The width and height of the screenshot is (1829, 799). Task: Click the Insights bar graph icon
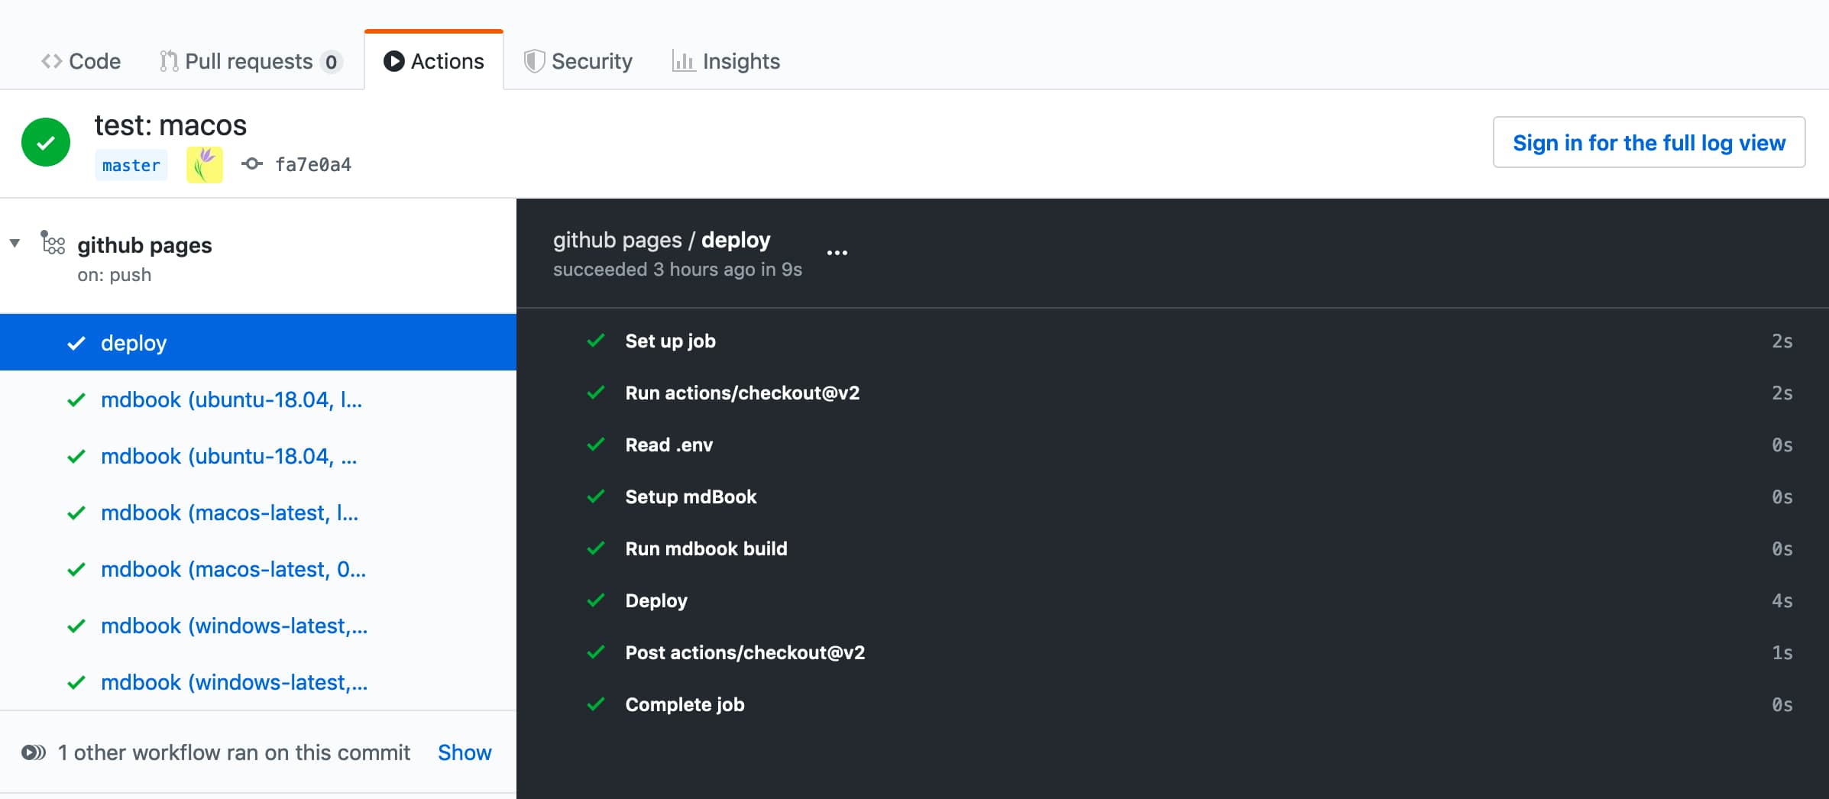tap(682, 61)
